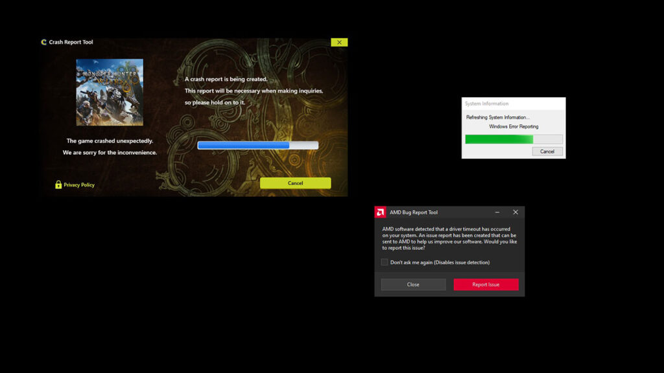This screenshot has width=664, height=373.
Task: Click the Windows Error Reporting status text
Action: coord(514,127)
